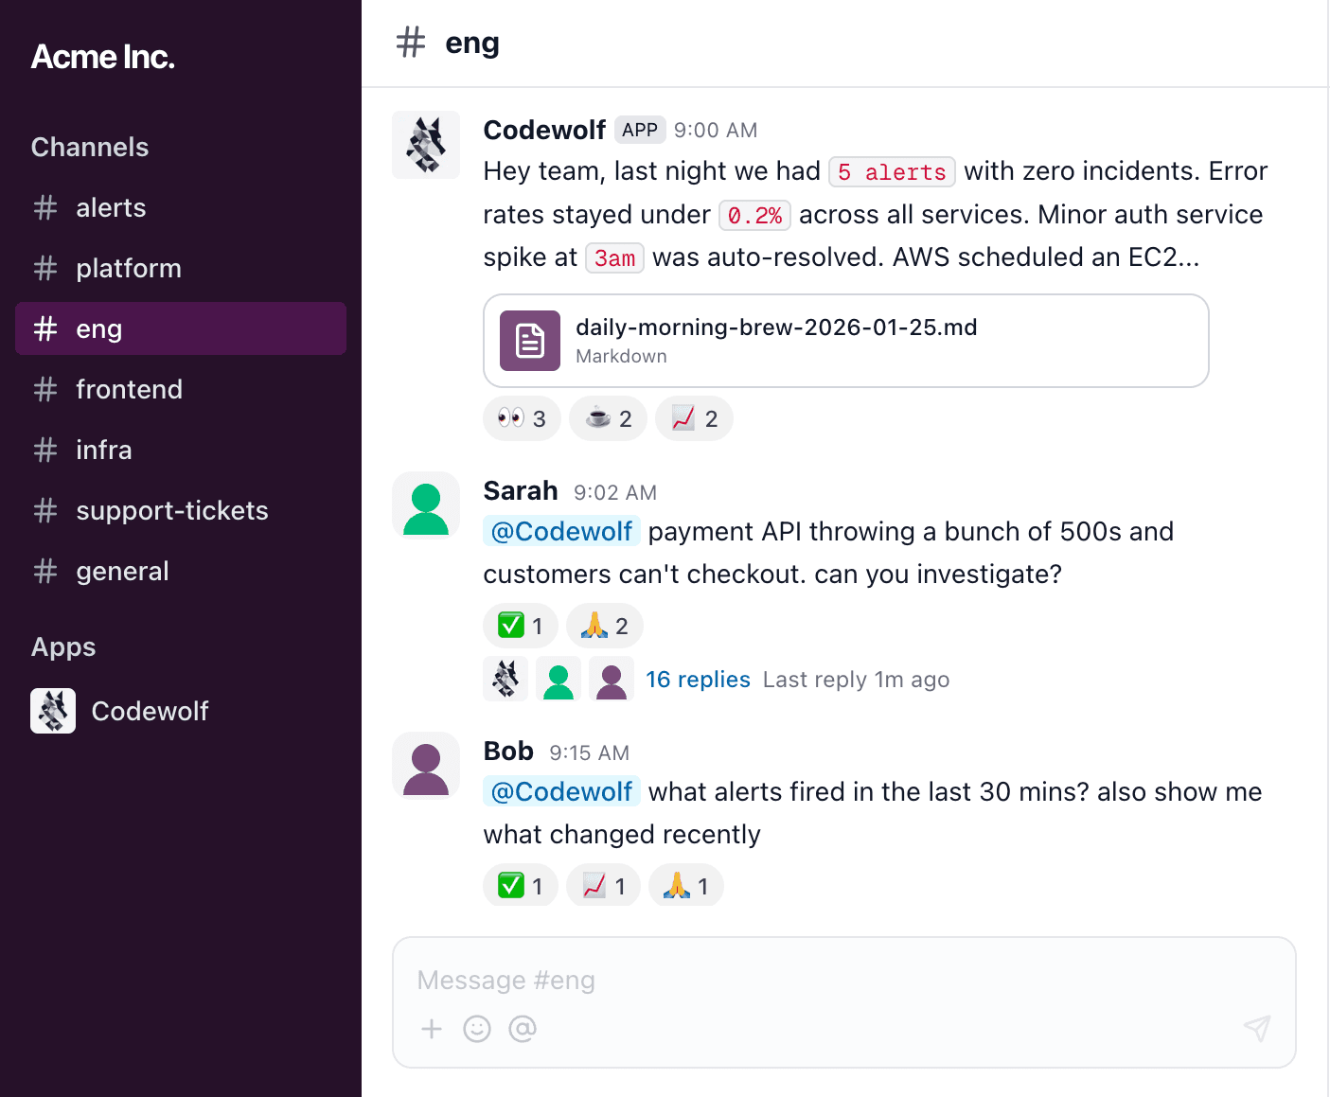This screenshot has height=1097, width=1330.
Task: Open the emoji picker in message box
Action: [477, 1029]
